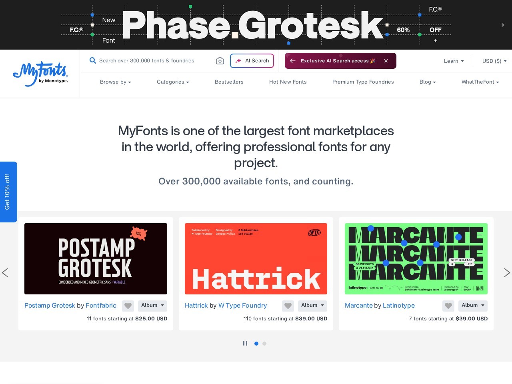Click back arrow in AI access banner
This screenshot has height=384, width=512.
(293, 61)
